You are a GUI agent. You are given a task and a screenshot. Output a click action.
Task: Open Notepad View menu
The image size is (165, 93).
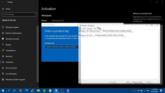tap(95, 28)
